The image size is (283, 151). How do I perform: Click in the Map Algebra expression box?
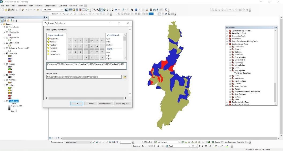(x=86, y=66)
